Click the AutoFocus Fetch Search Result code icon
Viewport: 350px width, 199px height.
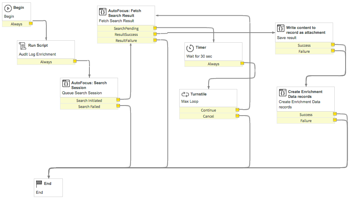(103, 12)
